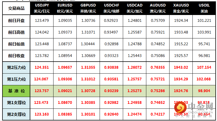Select the XAUUSD gold column header
The height and width of the screenshot is (121, 217).
point(181,8)
